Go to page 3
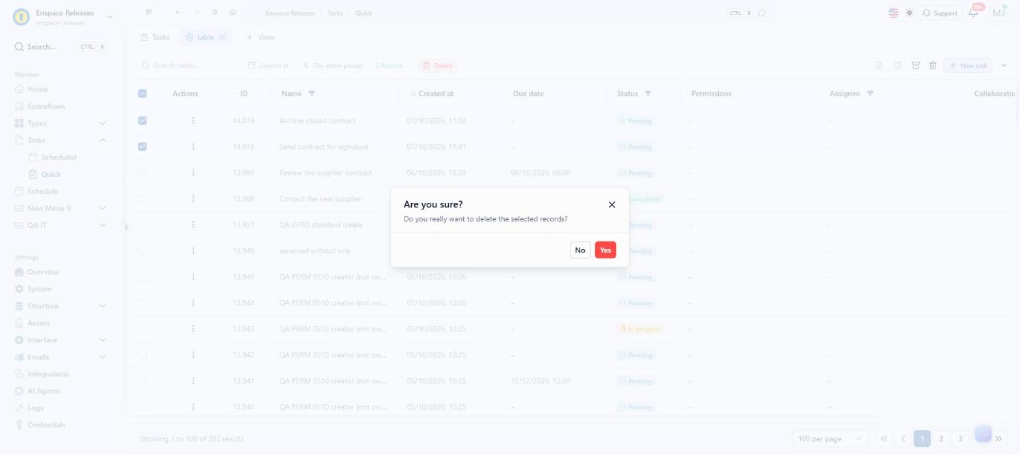This screenshot has height=454, width=1020. click(x=960, y=438)
